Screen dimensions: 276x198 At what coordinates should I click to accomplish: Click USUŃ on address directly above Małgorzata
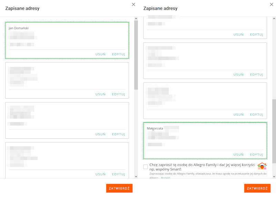tap(238, 115)
